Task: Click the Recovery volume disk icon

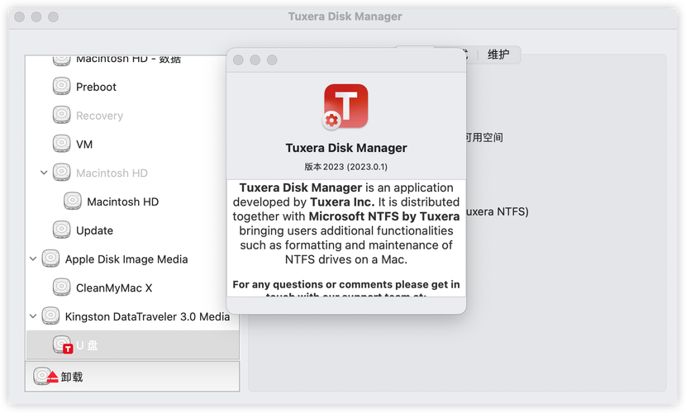Action: pyautogui.click(x=62, y=115)
